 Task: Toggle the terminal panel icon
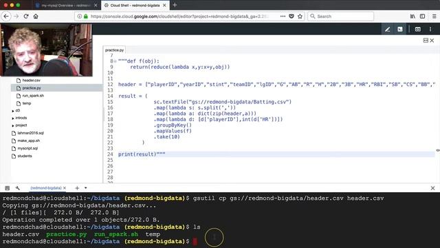[400, 29]
